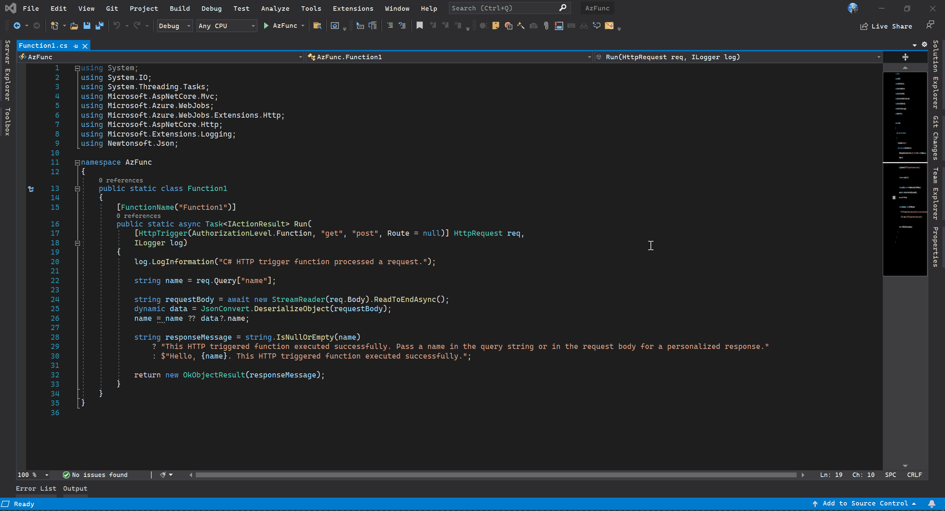This screenshot has width=945, height=511.
Task: Click the camera snapshot icon
Action: [534, 26]
